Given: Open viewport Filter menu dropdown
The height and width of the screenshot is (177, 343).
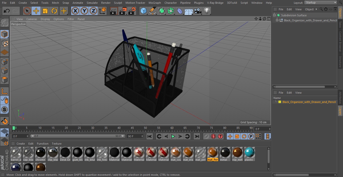Looking at the screenshot, I should coord(71,19).
